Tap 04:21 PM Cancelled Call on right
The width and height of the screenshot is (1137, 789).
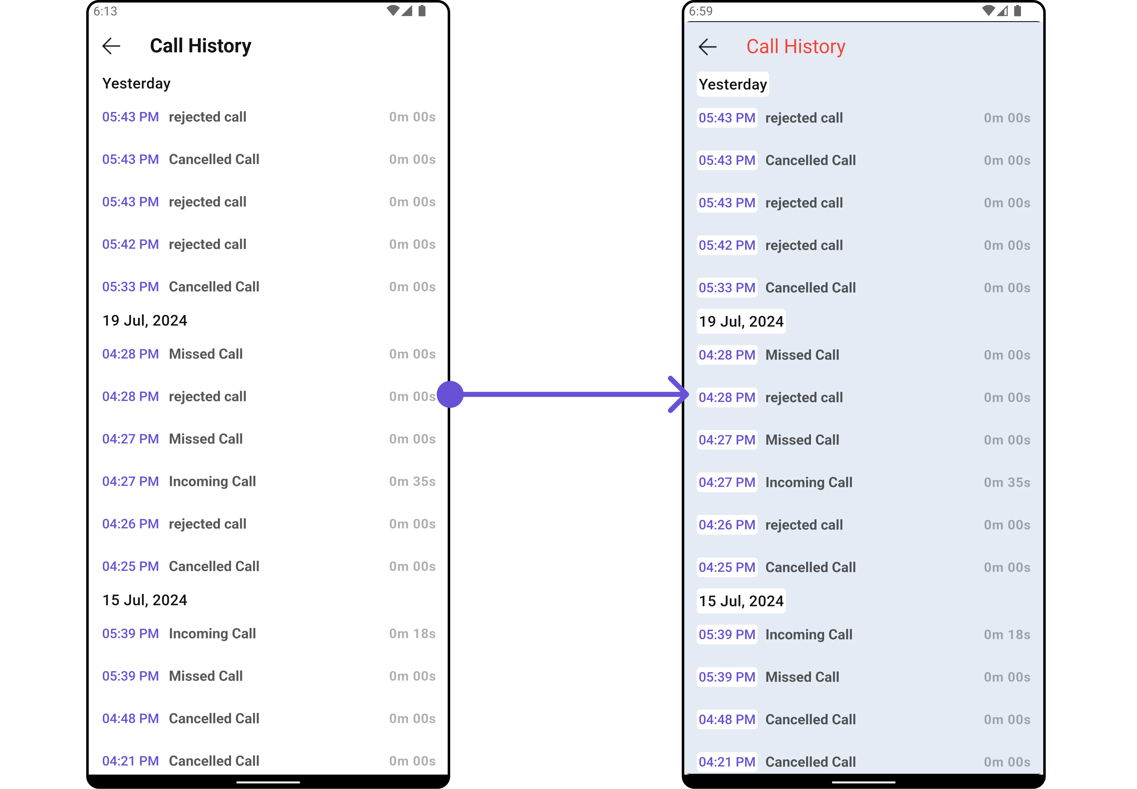tap(810, 762)
